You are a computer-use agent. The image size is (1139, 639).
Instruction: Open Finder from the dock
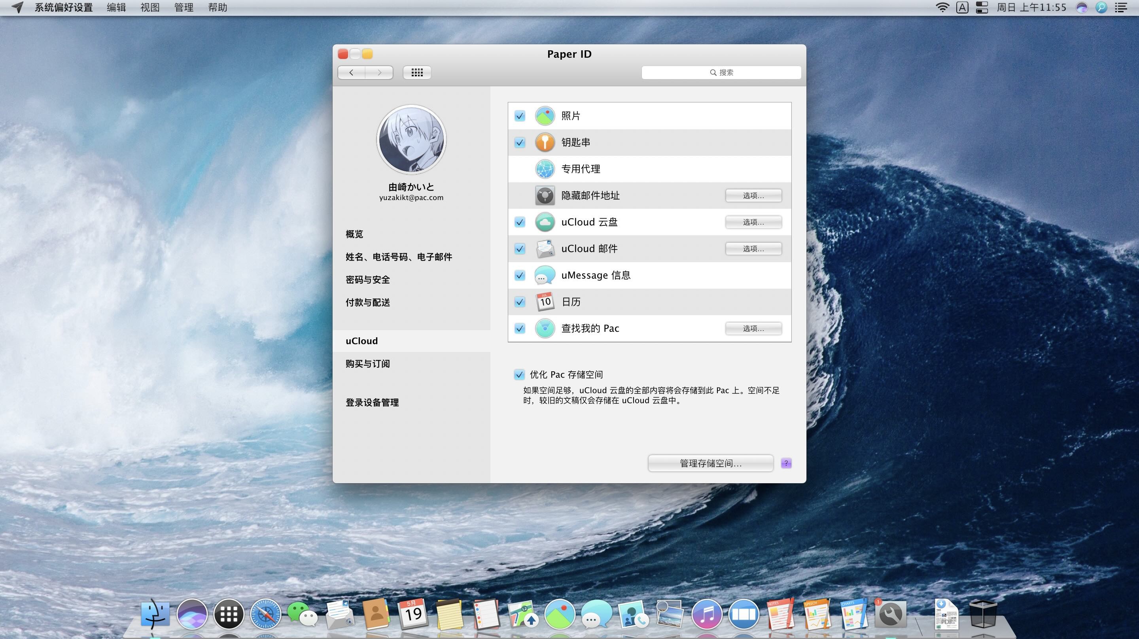pyautogui.click(x=155, y=614)
